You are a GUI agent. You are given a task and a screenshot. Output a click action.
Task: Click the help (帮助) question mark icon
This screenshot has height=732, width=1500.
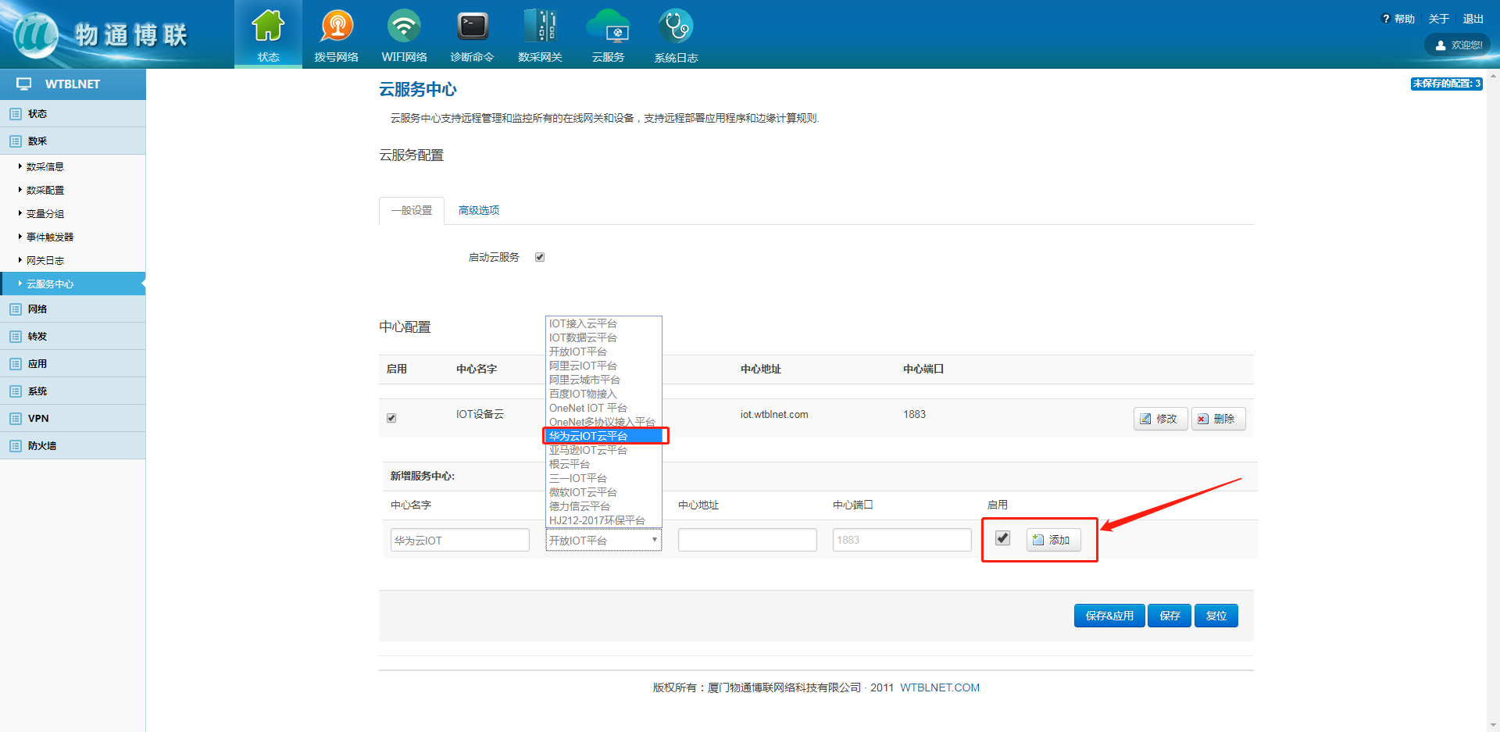[1386, 19]
